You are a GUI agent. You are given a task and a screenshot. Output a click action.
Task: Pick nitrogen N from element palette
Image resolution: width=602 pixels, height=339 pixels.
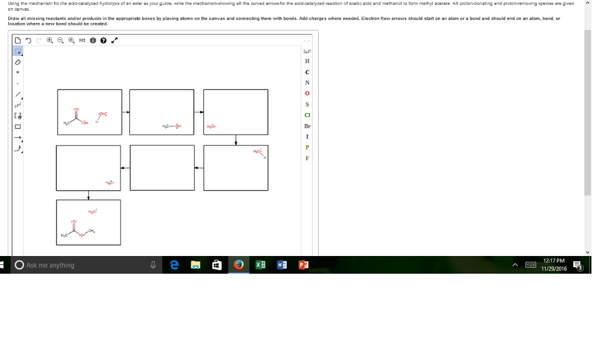(307, 82)
